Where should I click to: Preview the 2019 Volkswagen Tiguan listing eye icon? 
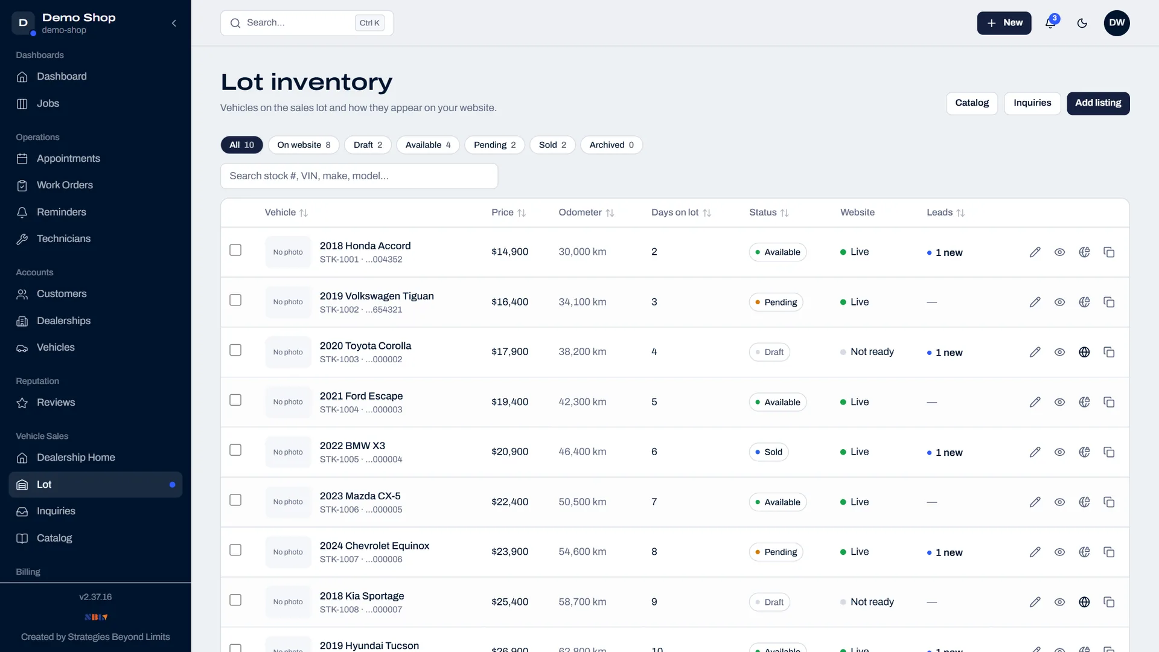[x=1059, y=302]
